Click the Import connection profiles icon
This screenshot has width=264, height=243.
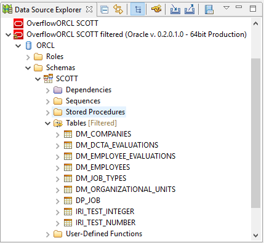pyautogui.click(x=175, y=9)
